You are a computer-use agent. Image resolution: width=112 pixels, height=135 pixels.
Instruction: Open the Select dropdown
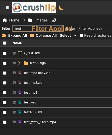[68, 35]
